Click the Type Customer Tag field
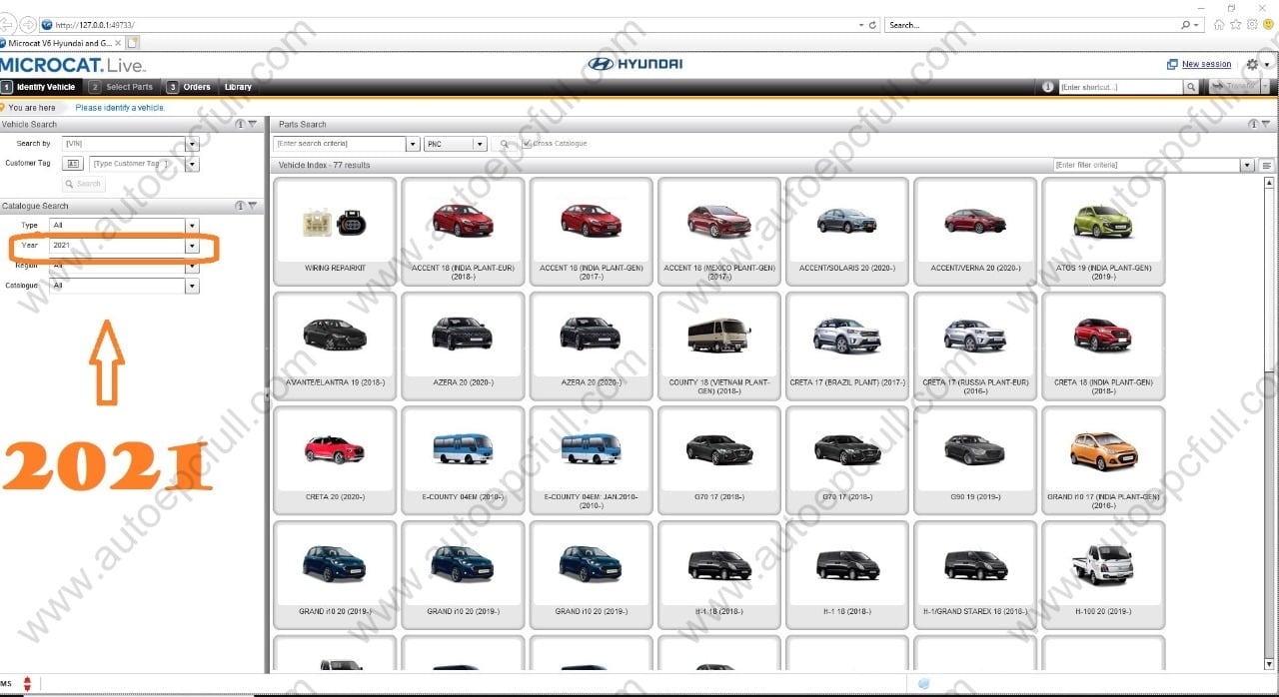This screenshot has height=697, width=1279. (137, 164)
